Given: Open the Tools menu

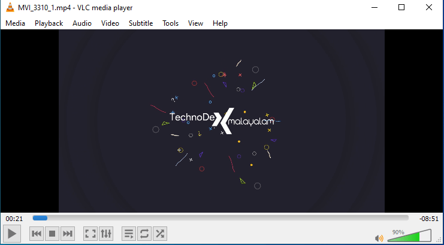Looking at the screenshot, I should (170, 23).
